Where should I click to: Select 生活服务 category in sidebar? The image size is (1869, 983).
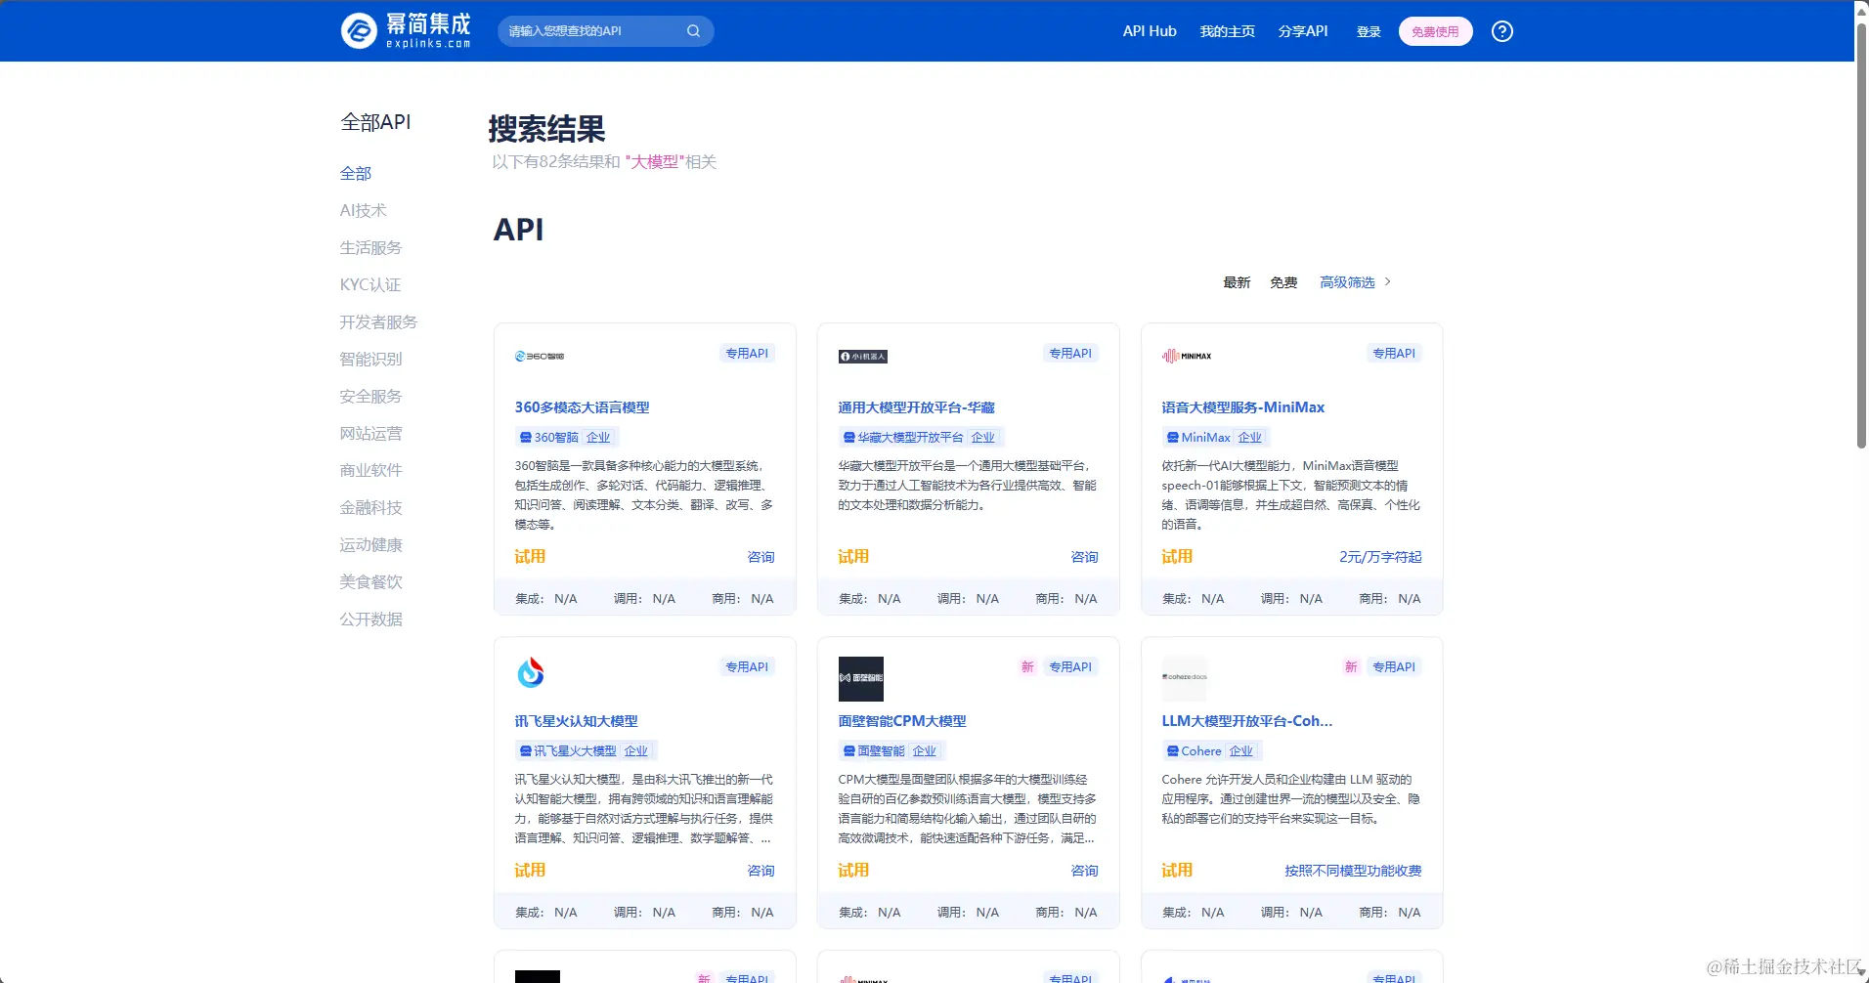pyautogui.click(x=370, y=247)
